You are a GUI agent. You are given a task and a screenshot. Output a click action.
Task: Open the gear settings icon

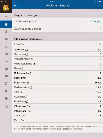[6, 91]
